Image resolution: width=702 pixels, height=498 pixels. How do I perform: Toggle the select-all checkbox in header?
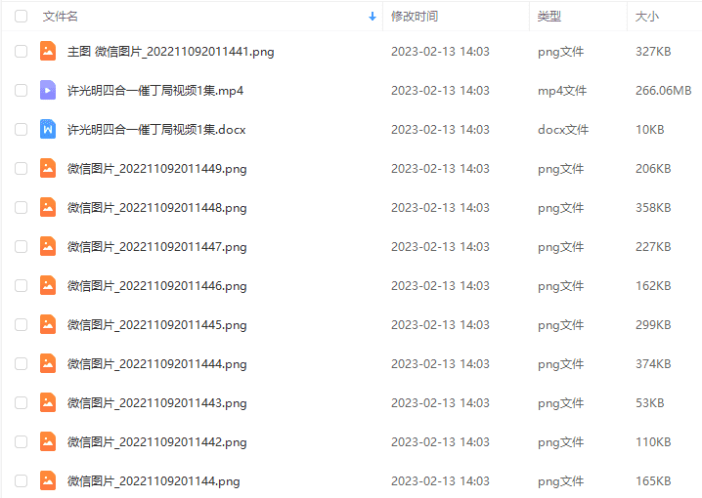[x=22, y=16]
